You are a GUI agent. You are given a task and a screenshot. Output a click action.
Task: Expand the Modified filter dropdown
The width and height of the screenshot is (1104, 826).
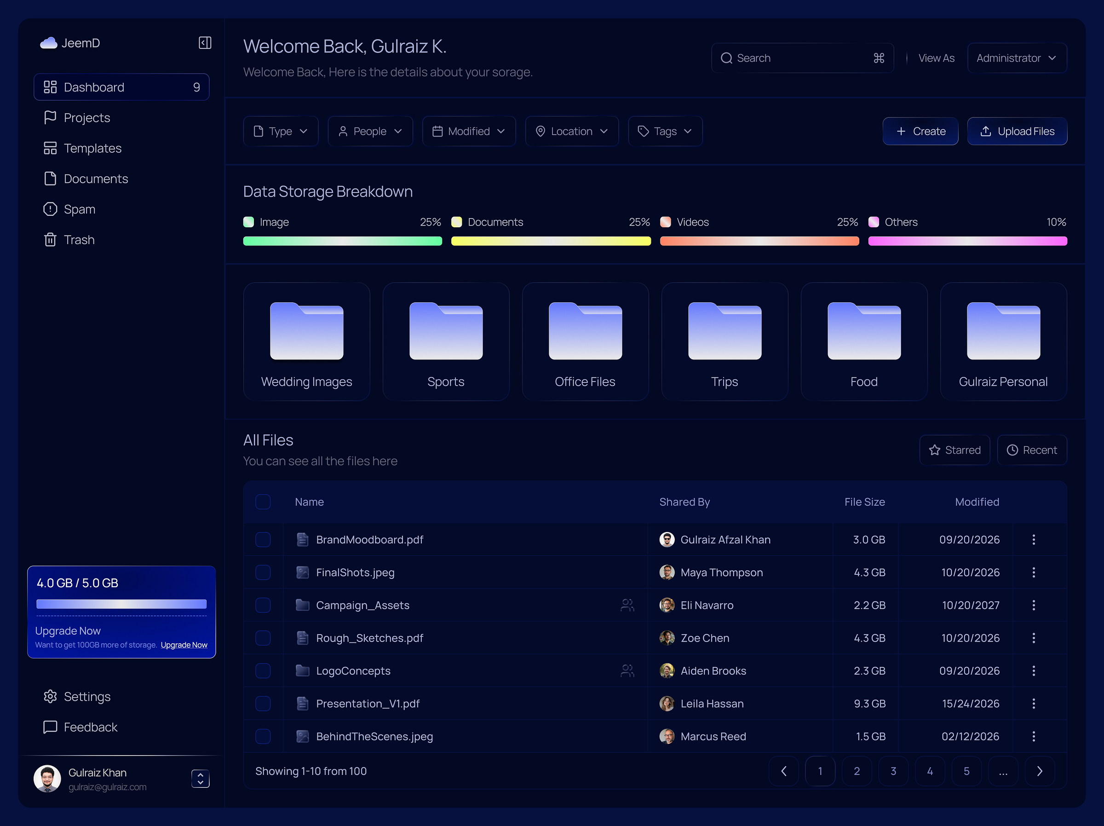point(468,131)
